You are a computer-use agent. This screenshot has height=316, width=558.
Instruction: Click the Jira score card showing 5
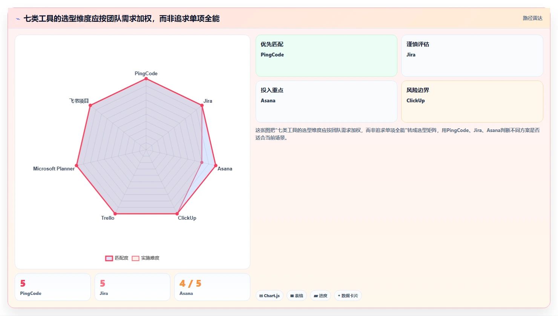coord(132,287)
